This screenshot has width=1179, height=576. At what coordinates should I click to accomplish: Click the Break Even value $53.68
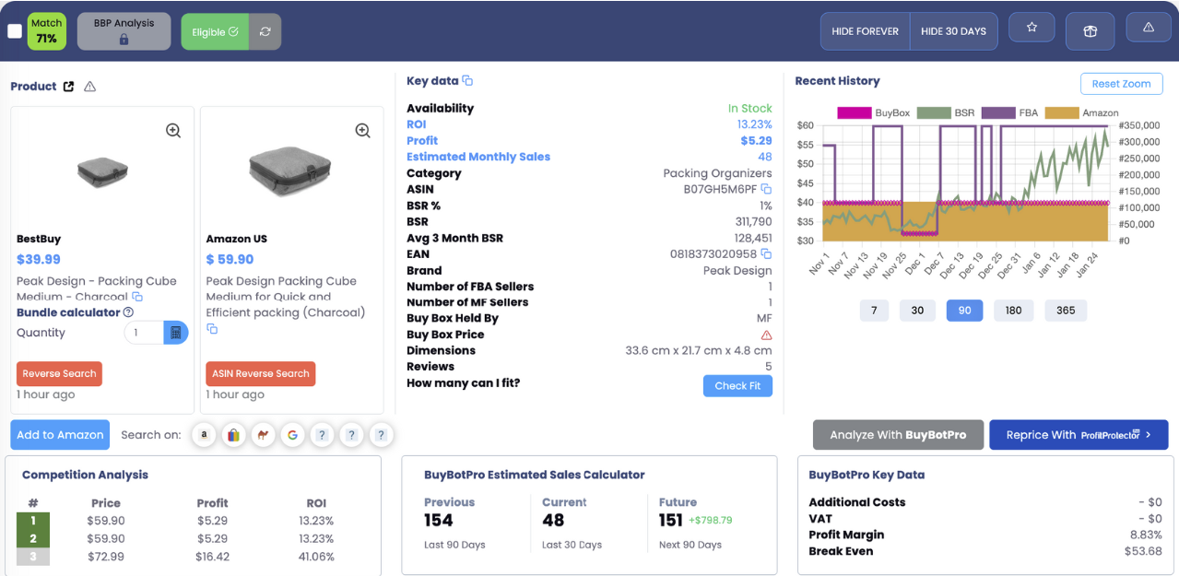[x=1144, y=551]
